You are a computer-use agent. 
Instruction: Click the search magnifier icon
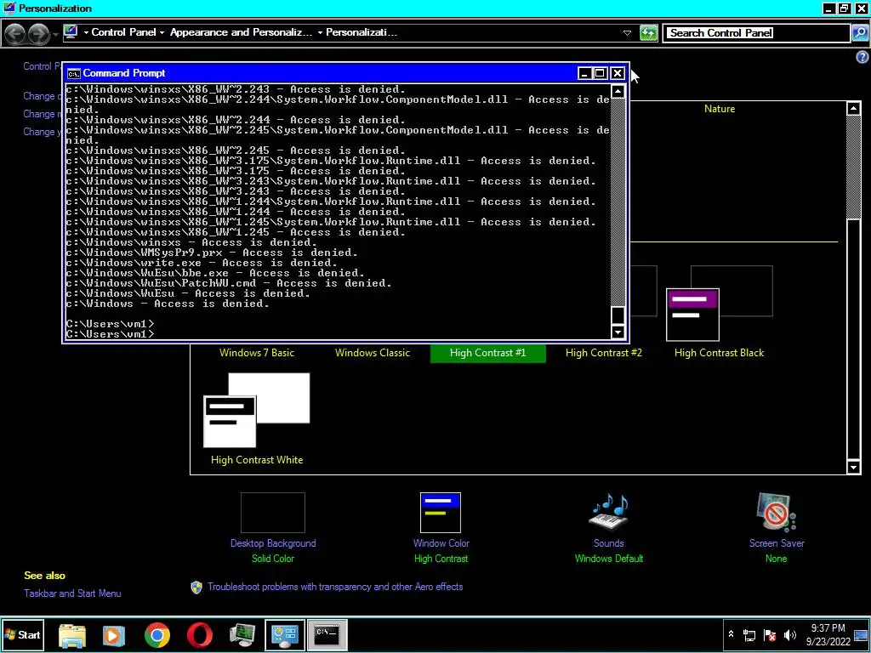859,33
